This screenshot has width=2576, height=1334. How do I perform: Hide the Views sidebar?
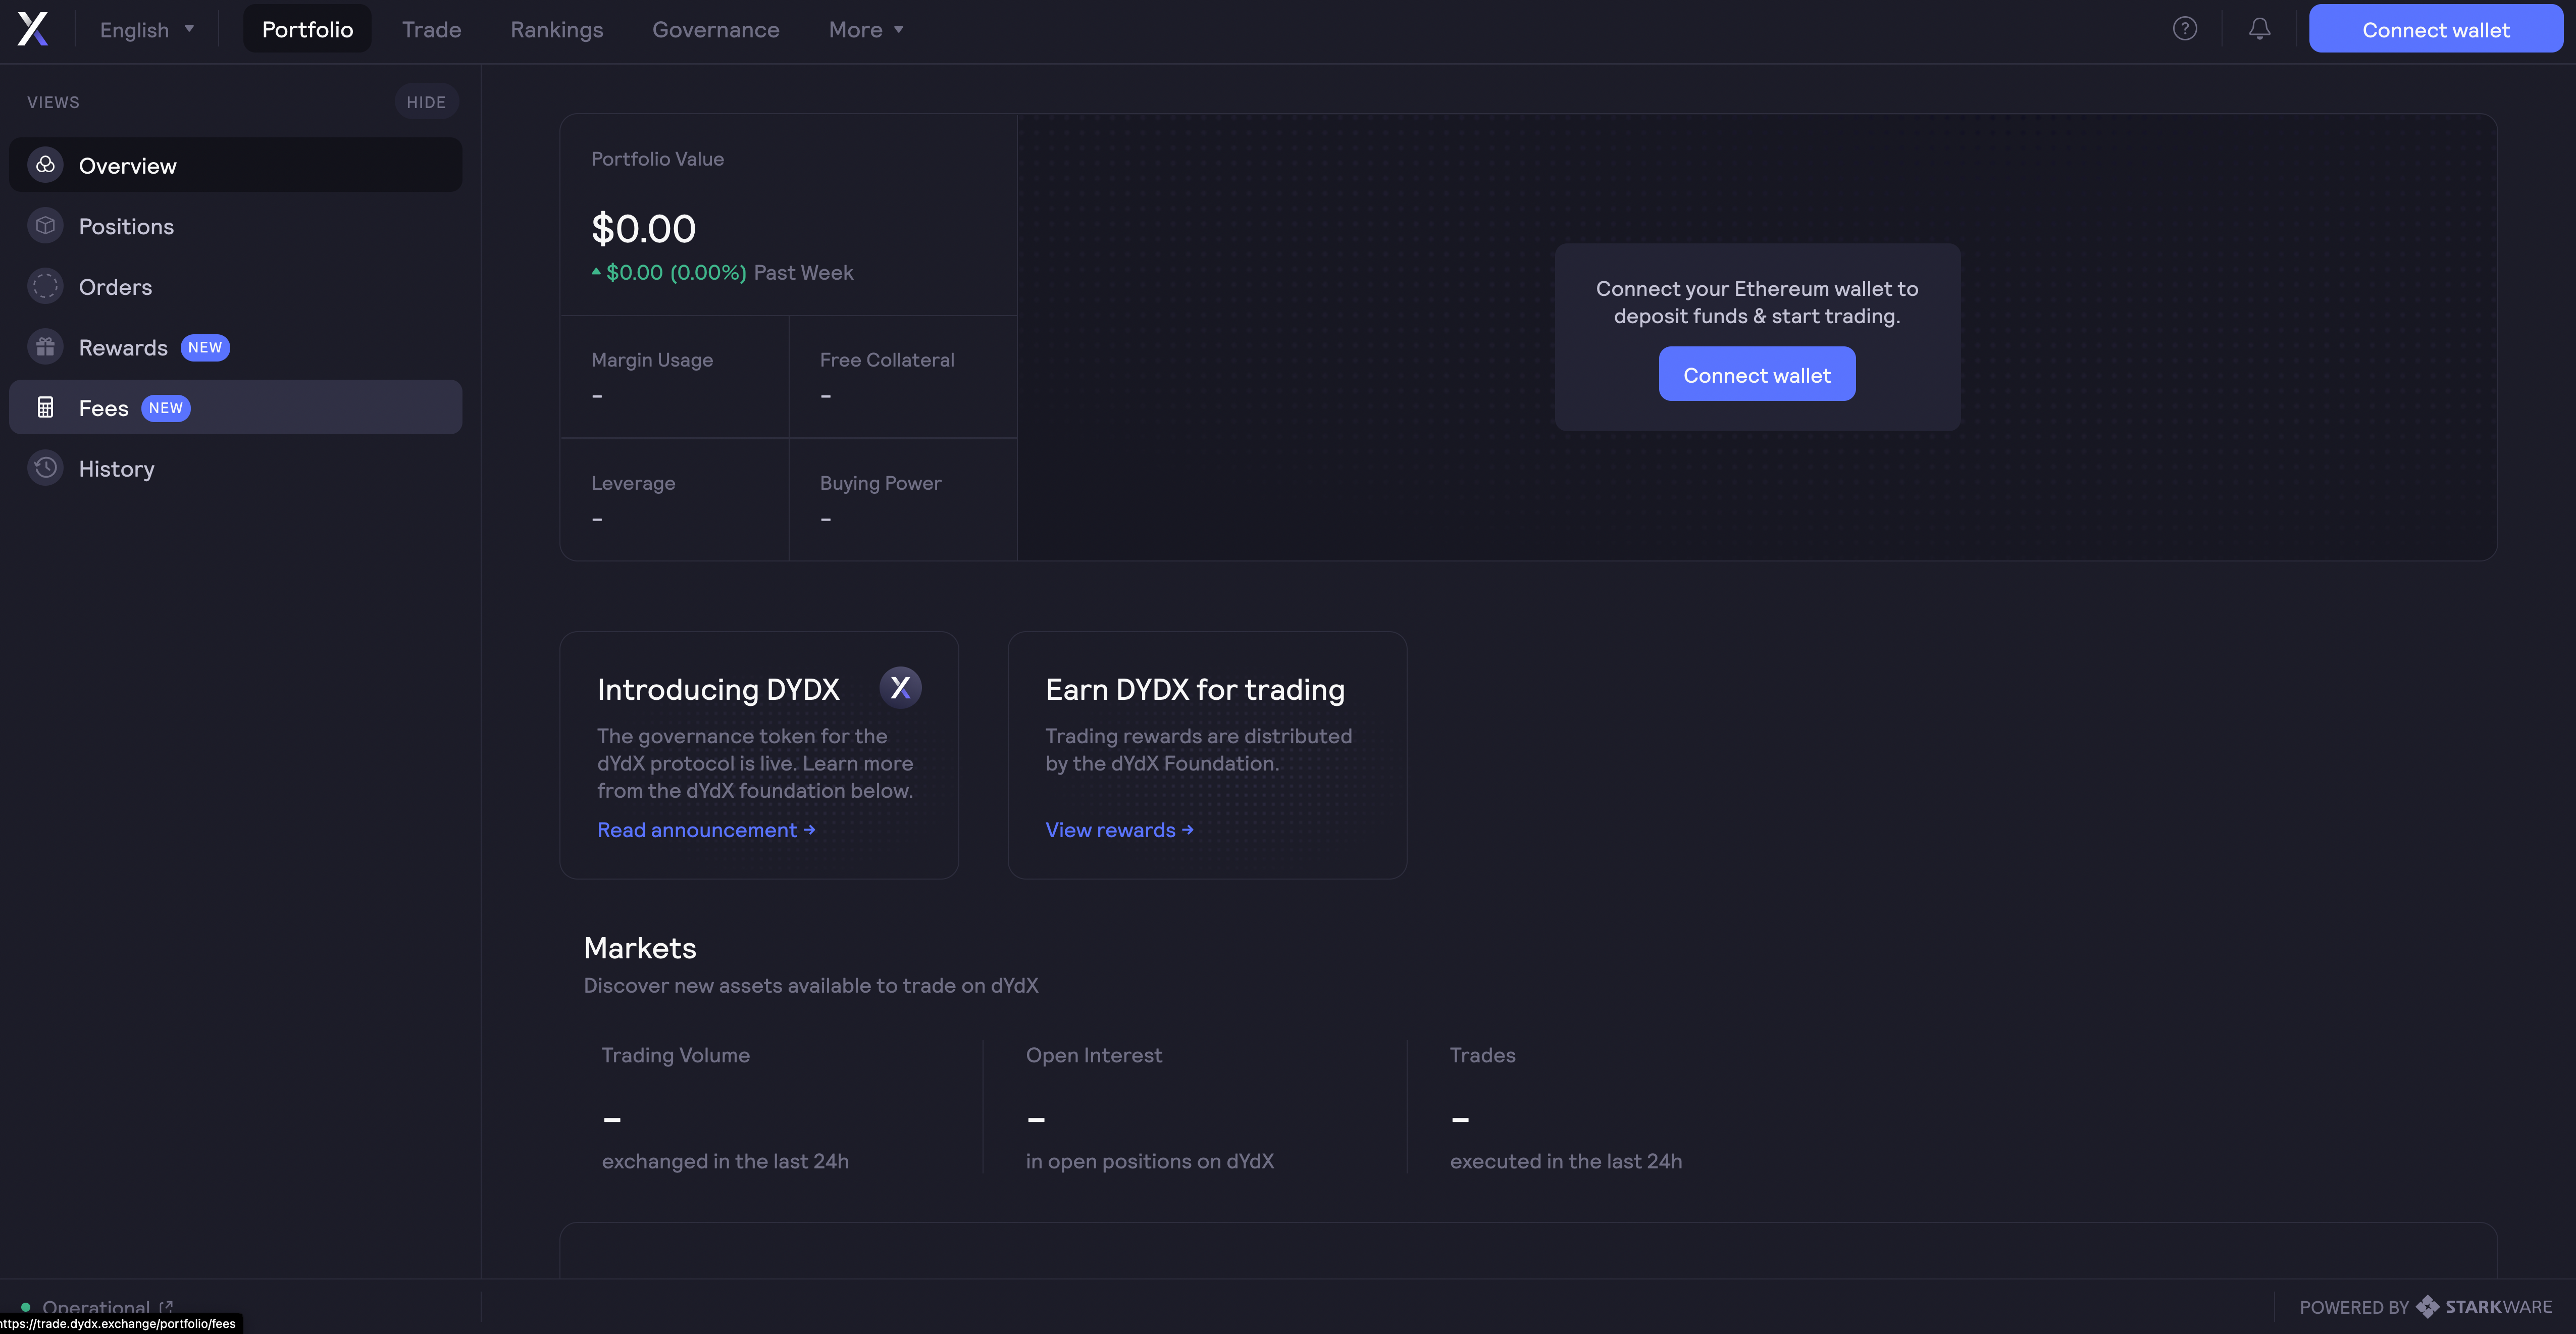[x=426, y=102]
